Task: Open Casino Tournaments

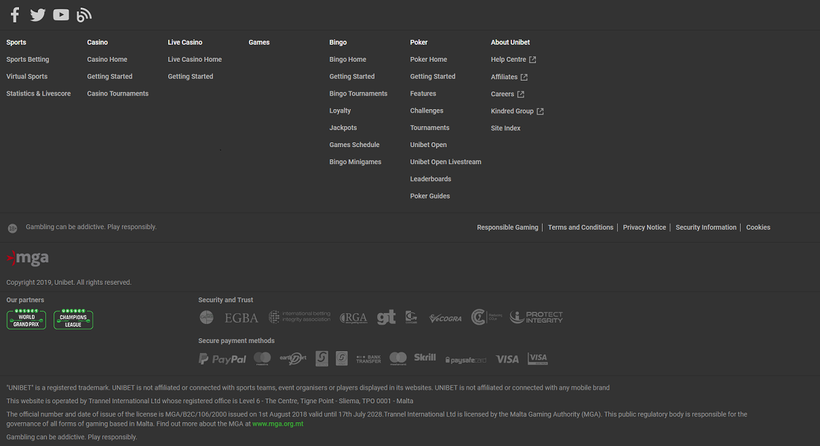Action: 118,94
